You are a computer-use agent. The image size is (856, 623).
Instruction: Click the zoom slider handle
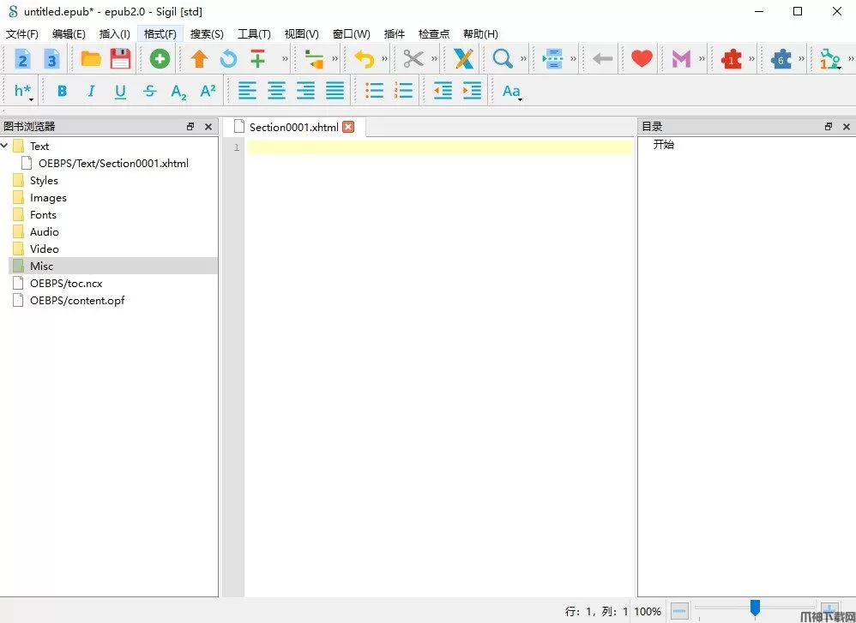pyautogui.click(x=755, y=608)
